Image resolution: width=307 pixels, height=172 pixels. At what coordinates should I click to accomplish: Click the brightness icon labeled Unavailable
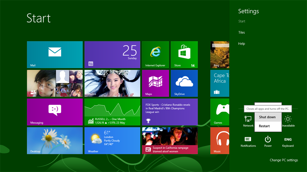coord(288,121)
